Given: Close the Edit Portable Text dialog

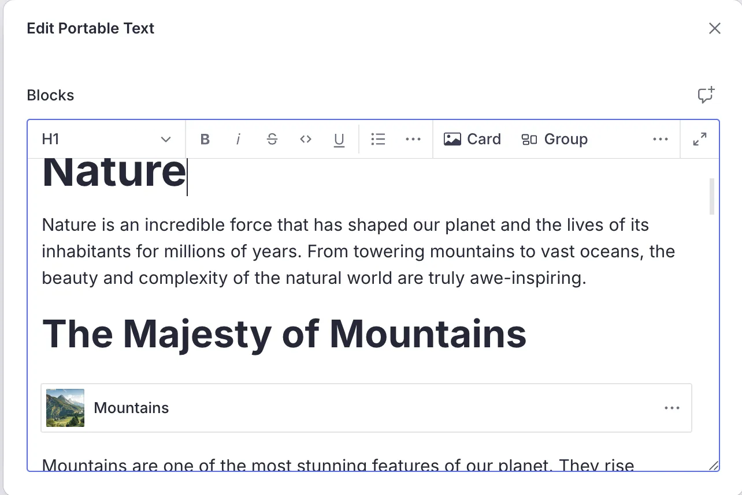Looking at the screenshot, I should [715, 28].
